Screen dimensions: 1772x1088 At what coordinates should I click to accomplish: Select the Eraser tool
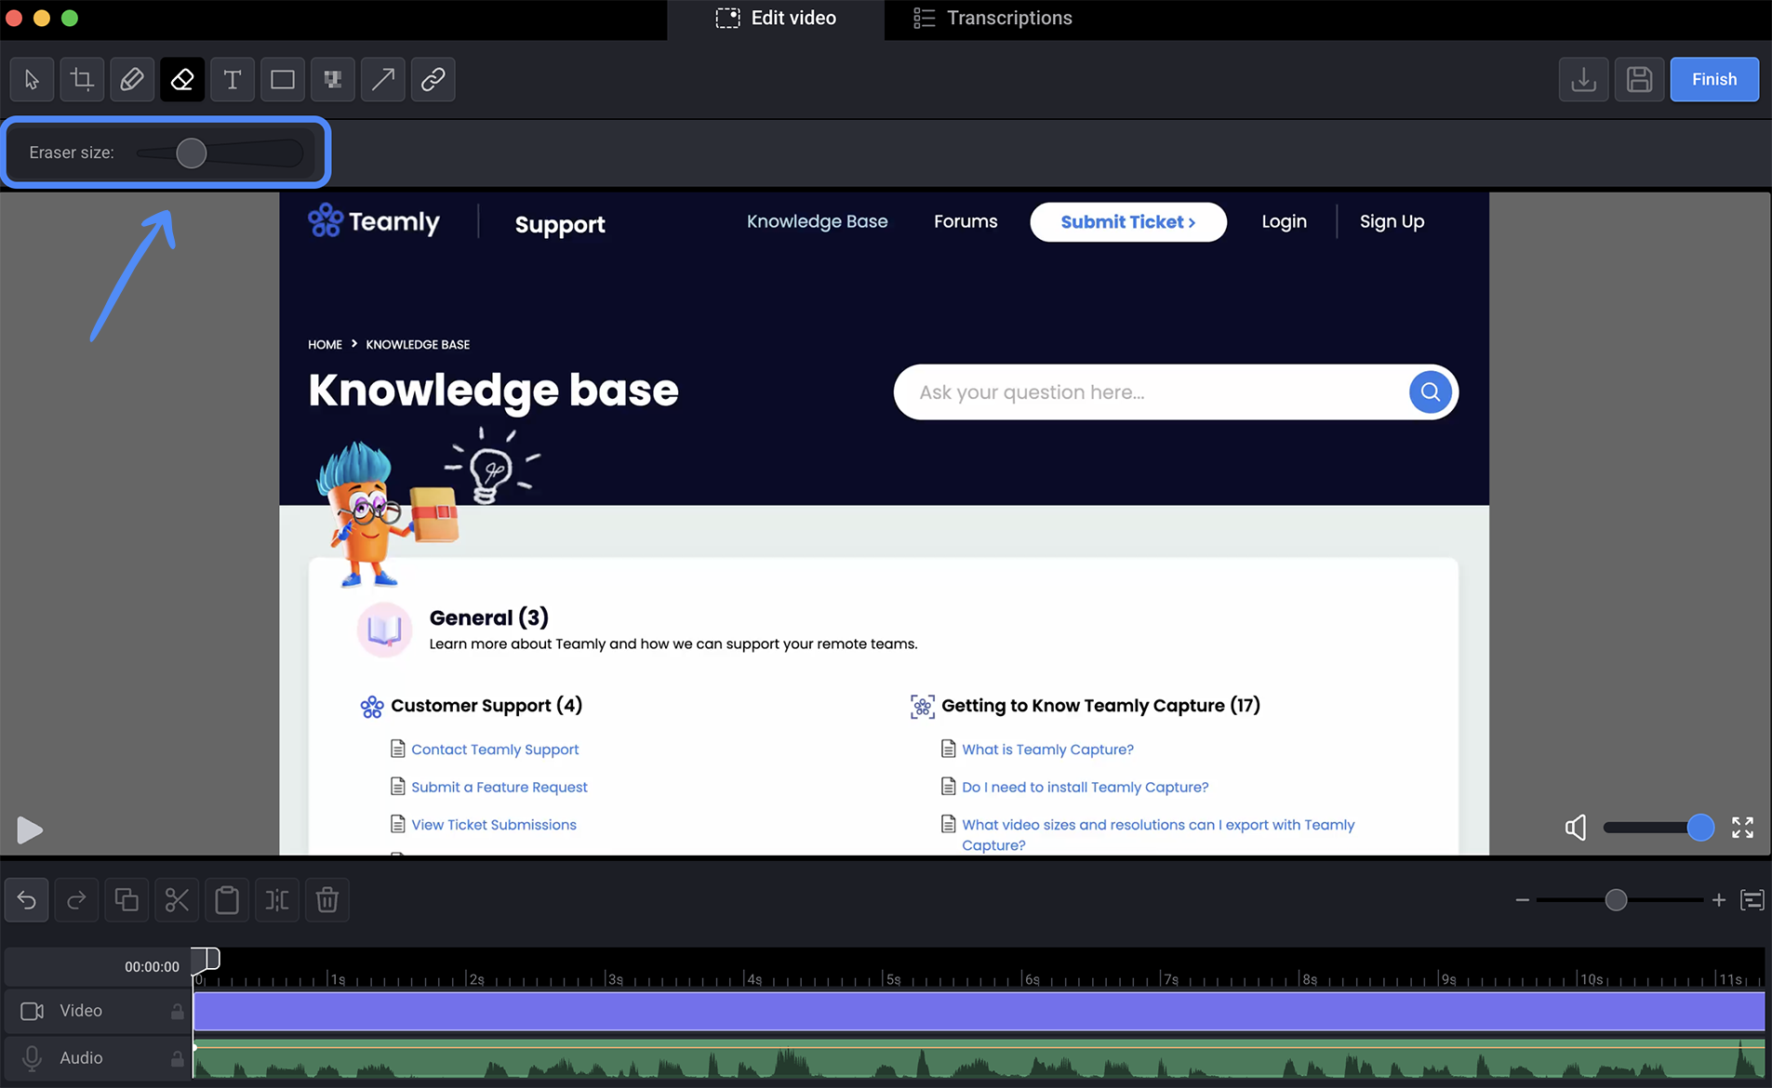(x=182, y=79)
